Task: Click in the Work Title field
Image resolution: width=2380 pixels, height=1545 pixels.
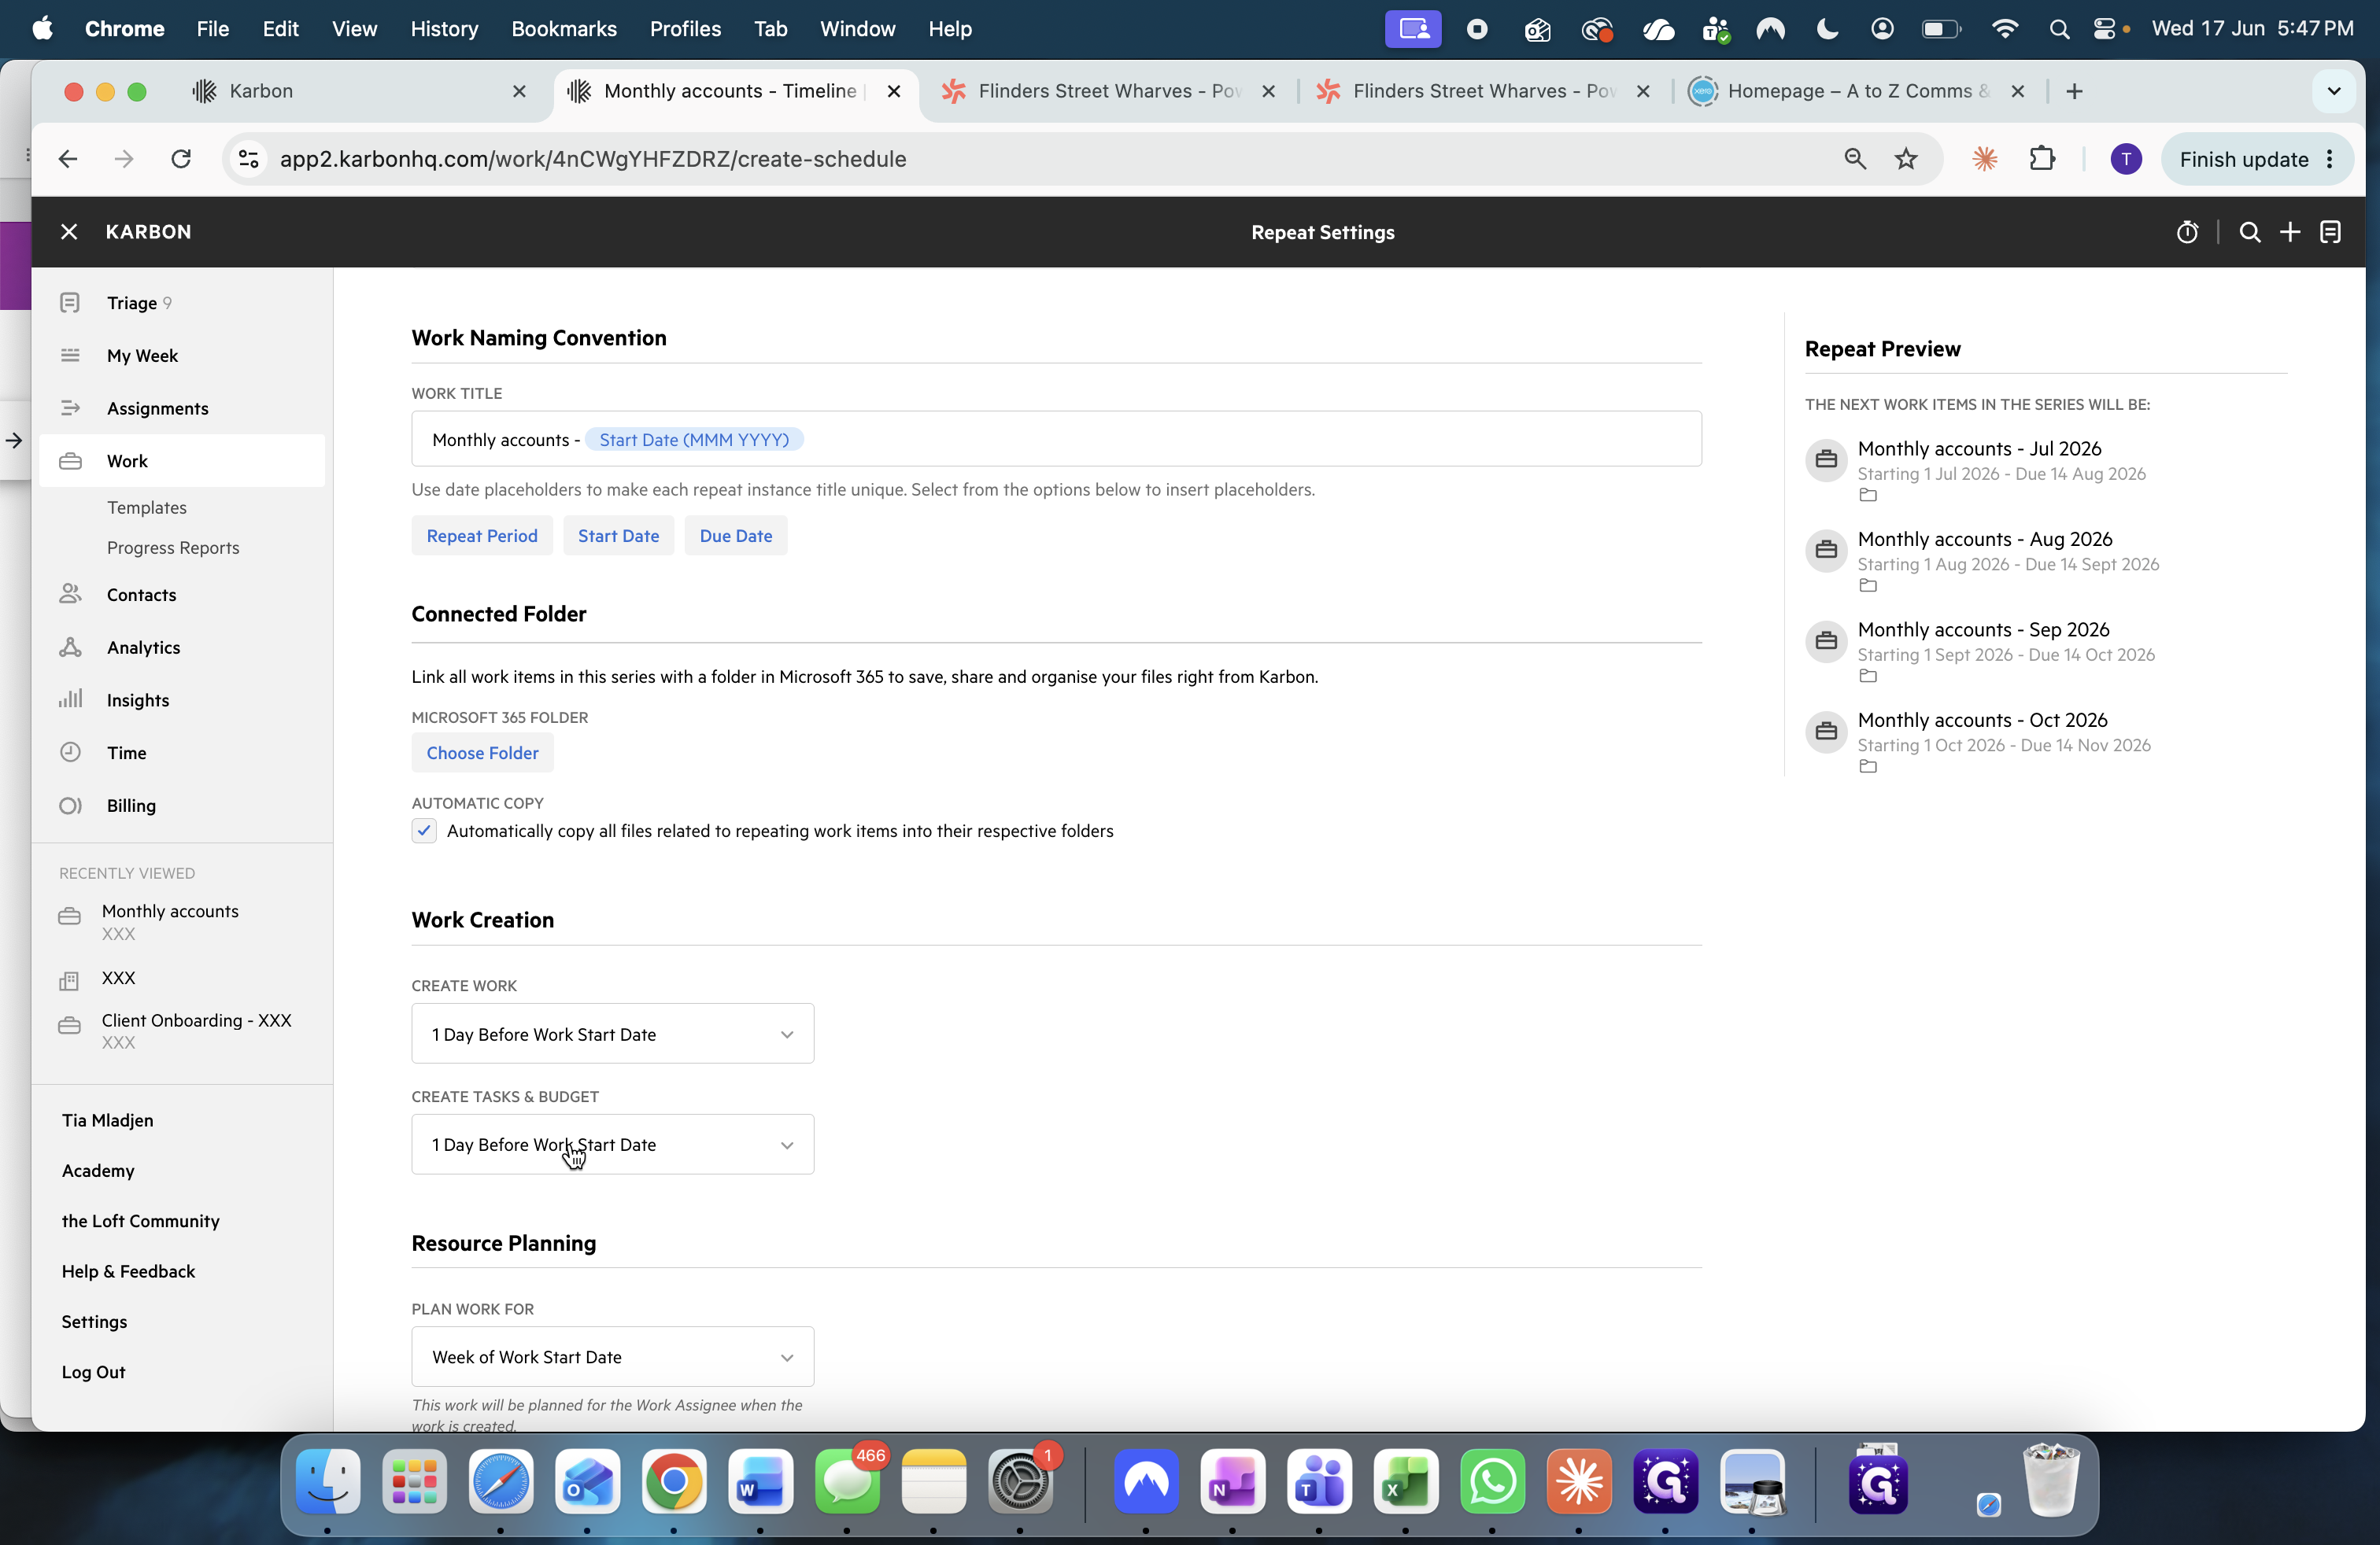Action: point(1056,440)
